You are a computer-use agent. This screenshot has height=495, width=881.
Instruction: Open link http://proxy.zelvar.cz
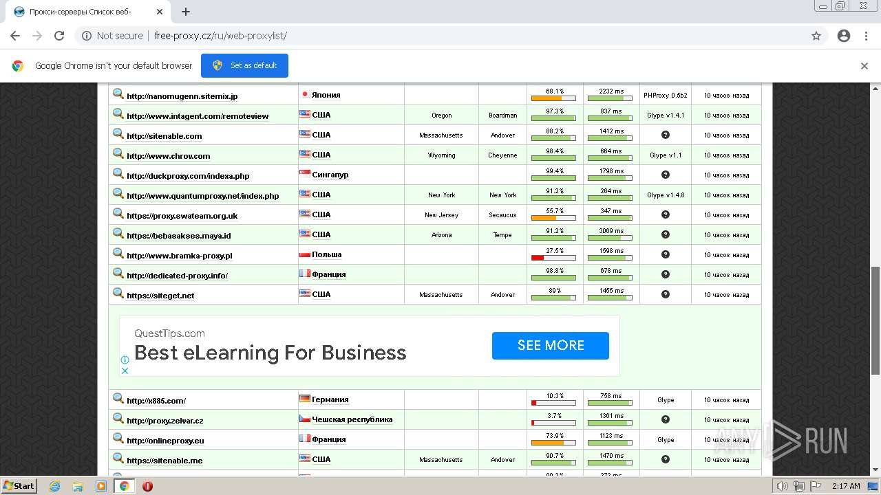pyautogui.click(x=165, y=421)
